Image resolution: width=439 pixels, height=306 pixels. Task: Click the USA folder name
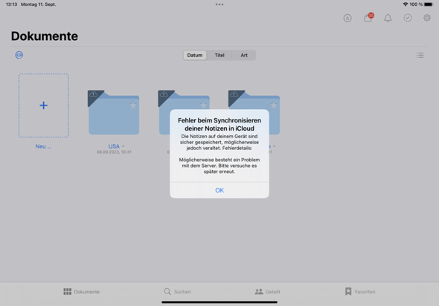[114, 146]
